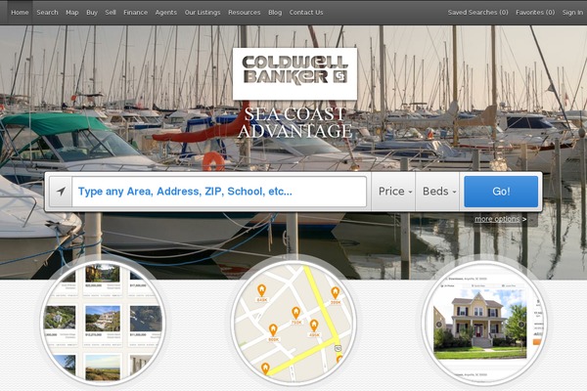587x391 pixels.
Task: Click the 495K house map marker
Action: pyautogui.click(x=314, y=328)
